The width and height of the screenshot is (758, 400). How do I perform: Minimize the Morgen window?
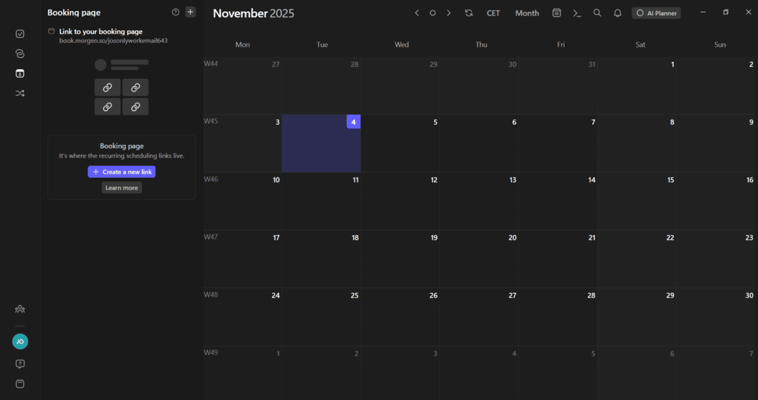coord(703,12)
